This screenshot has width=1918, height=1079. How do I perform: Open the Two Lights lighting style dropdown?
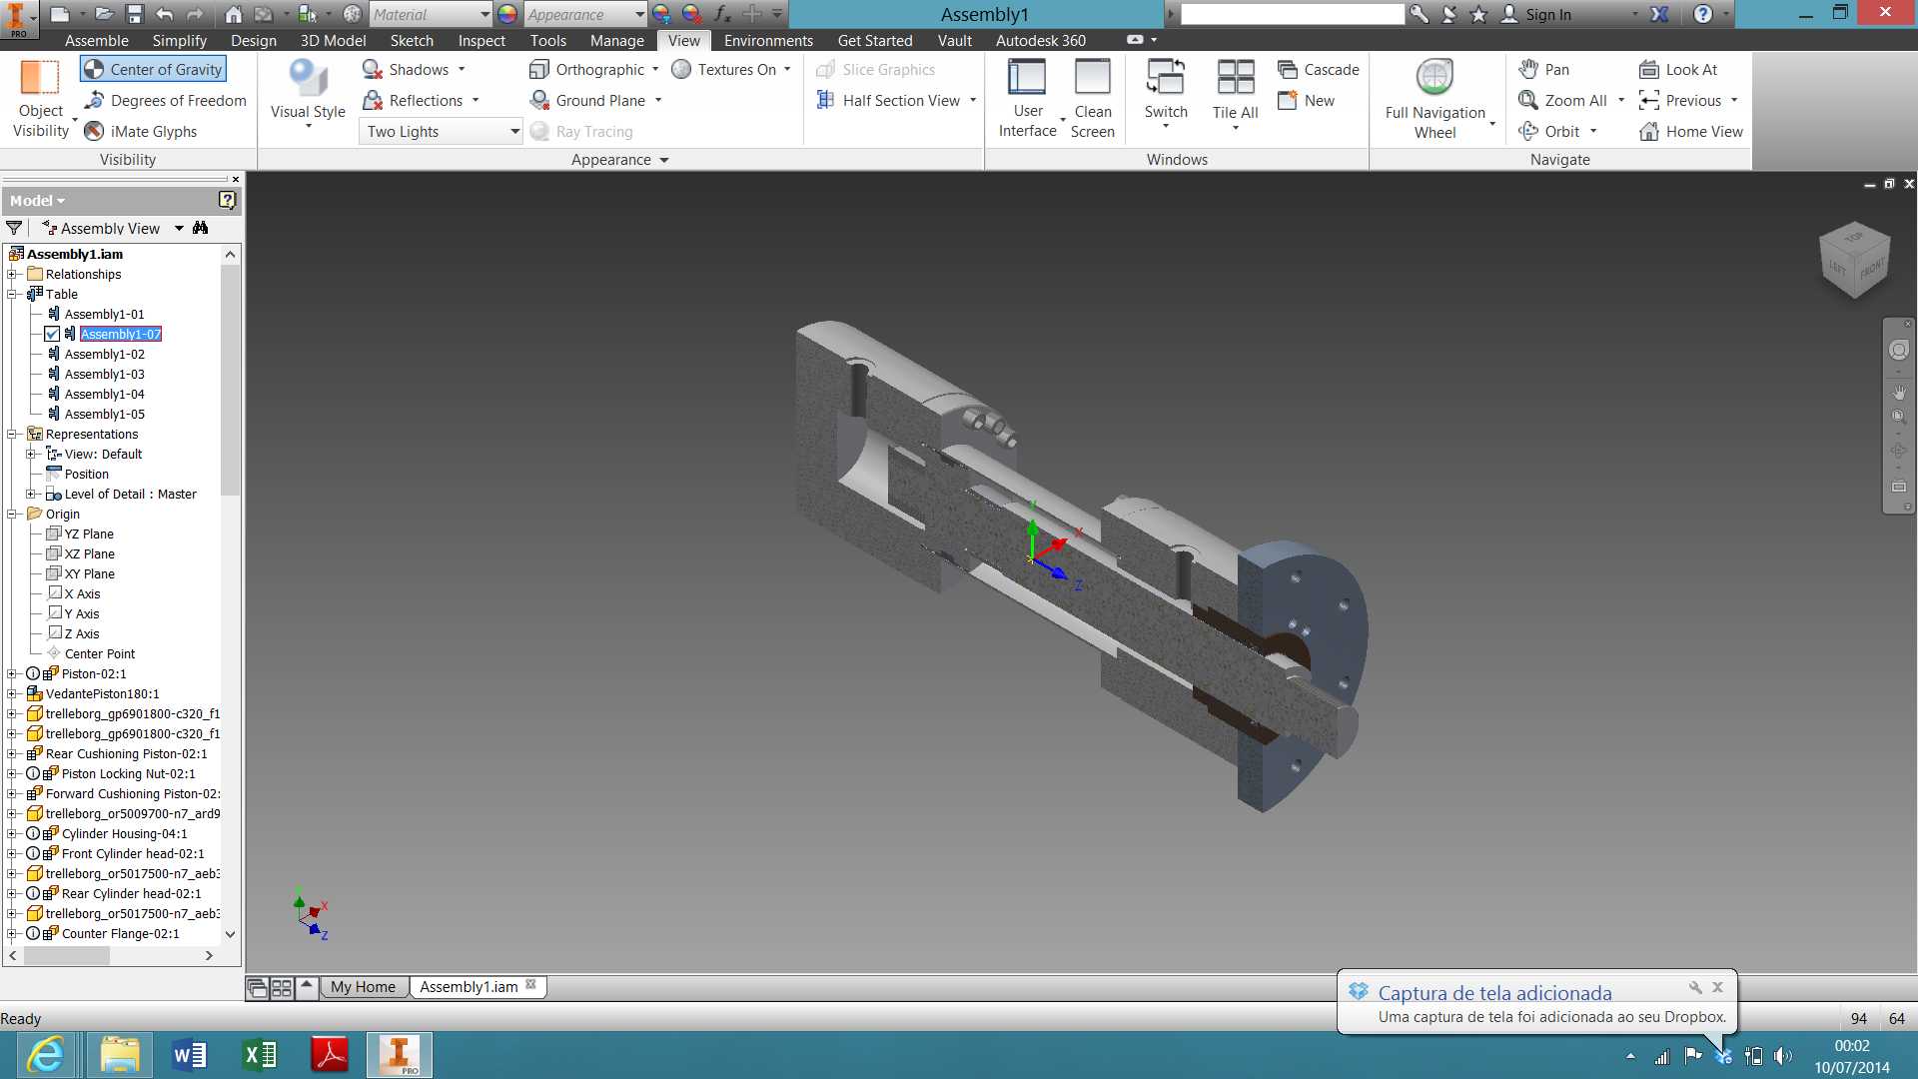tap(441, 131)
